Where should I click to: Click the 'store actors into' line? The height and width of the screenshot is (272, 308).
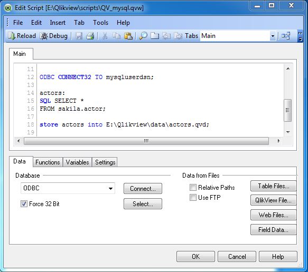[x=124, y=124]
